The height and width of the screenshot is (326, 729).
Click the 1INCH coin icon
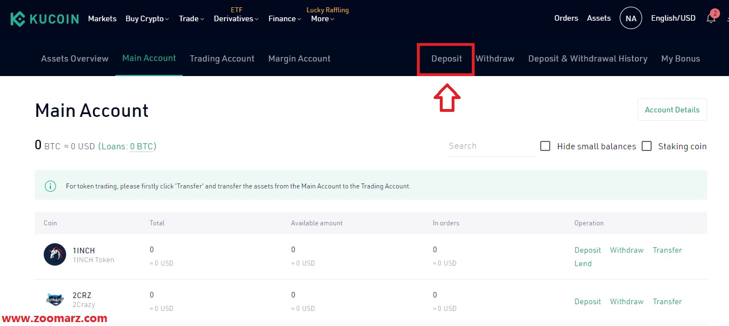point(55,254)
